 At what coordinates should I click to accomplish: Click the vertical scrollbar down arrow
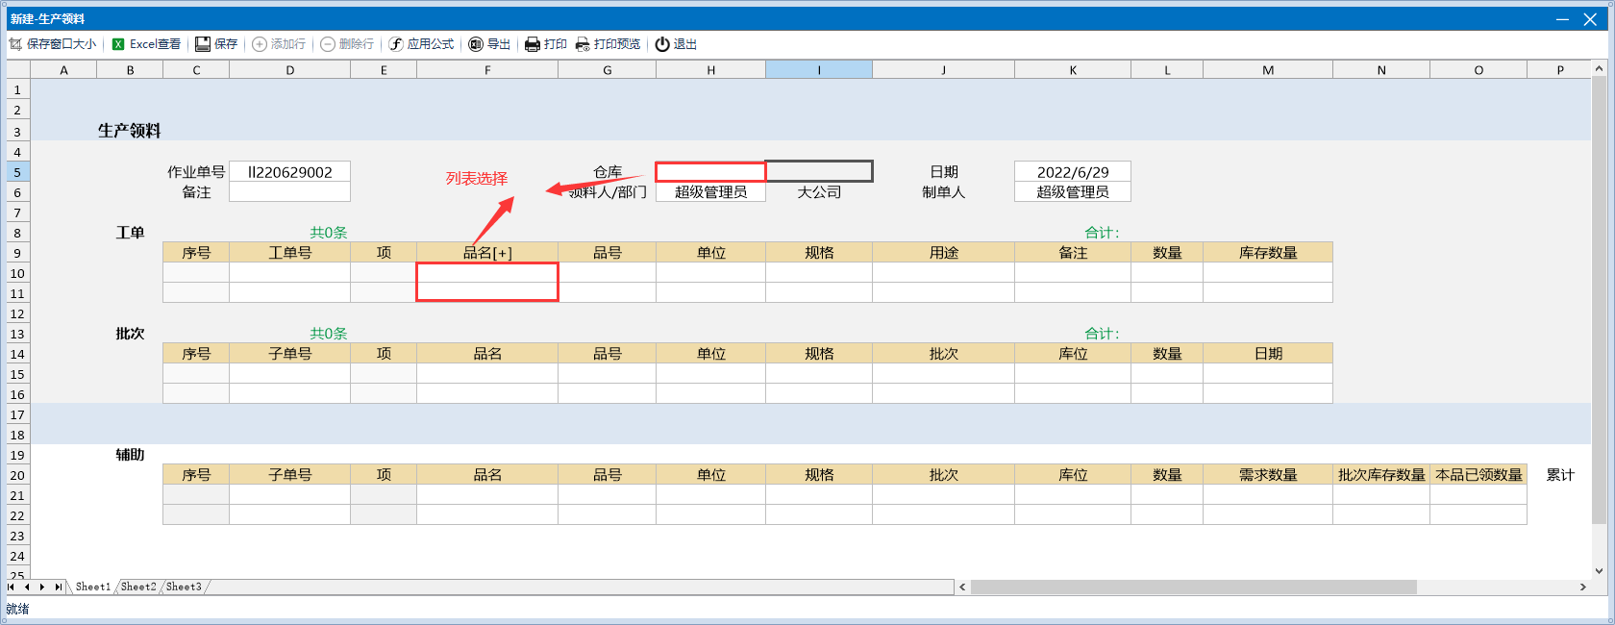pyautogui.click(x=1600, y=570)
